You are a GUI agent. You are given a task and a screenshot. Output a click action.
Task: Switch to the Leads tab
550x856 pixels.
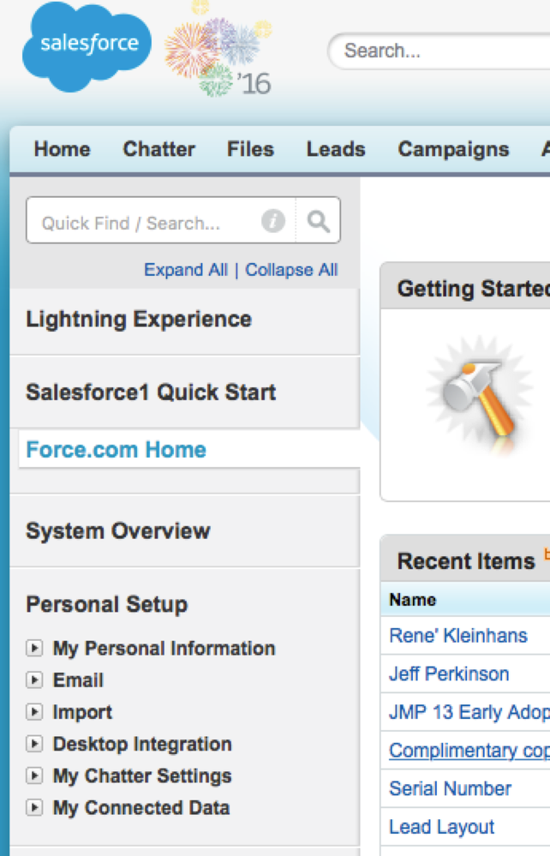[x=336, y=149]
